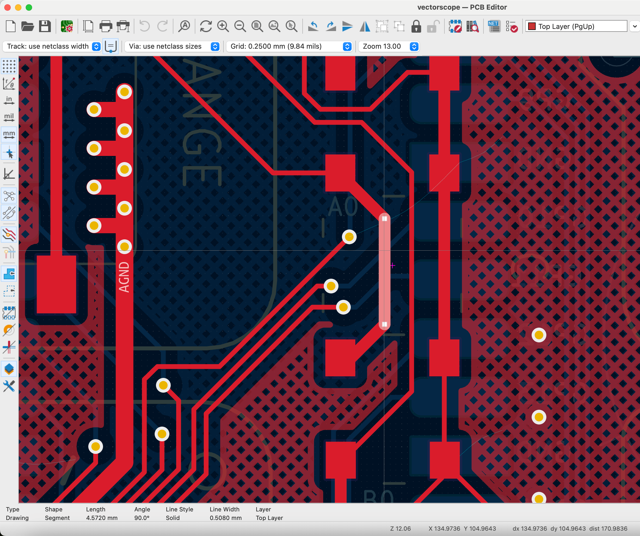Toggle grid dots display
This screenshot has width=640, height=536.
pos(9,66)
